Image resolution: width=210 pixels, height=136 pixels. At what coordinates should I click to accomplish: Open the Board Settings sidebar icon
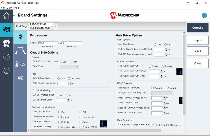[6, 30]
